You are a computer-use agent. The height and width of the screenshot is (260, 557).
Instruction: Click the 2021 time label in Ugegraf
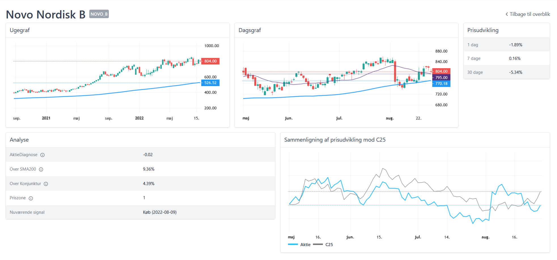click(x=46, y=118)
